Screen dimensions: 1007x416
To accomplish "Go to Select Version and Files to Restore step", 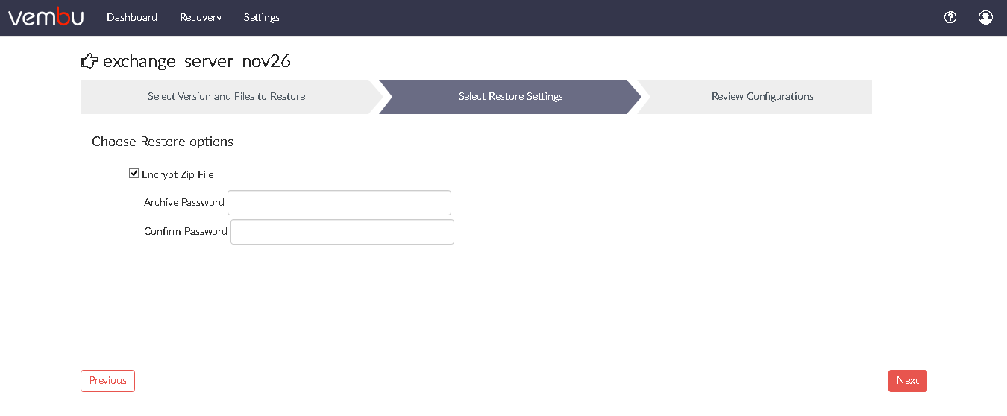I will click(x=227, y=97).
